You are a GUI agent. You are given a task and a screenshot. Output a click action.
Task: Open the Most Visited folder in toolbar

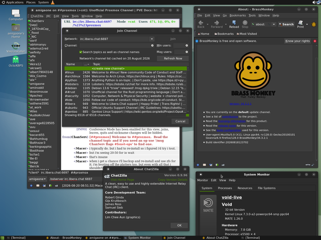(x=247, y=34)
